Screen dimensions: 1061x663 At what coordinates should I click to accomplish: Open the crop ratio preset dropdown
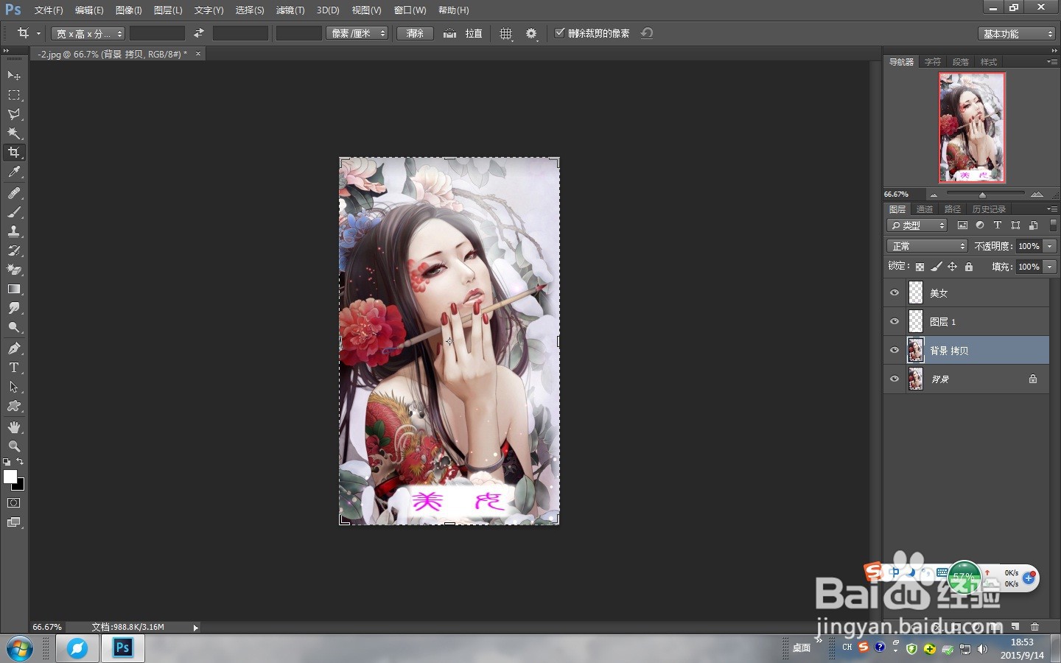coord(88,33)
